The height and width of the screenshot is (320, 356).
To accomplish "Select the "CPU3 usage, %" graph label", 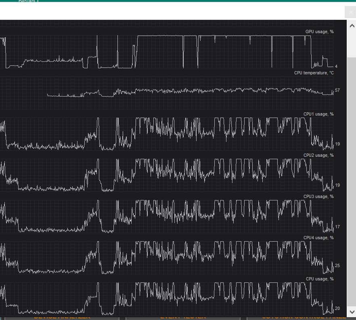I will point(318,197).
